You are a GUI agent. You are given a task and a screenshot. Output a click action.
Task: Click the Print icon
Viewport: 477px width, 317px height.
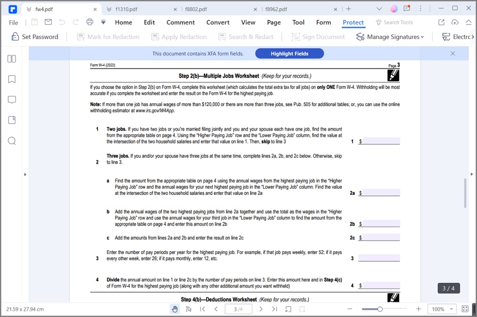click(90, 22)
